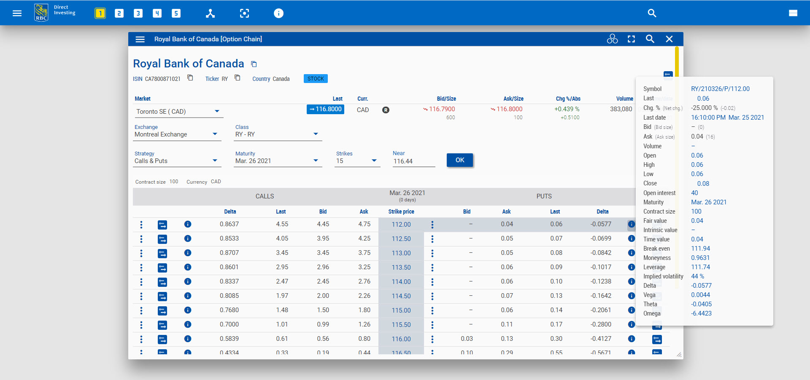
Task: Copy the RY ticker symbol
Action: tap(238, 78)
